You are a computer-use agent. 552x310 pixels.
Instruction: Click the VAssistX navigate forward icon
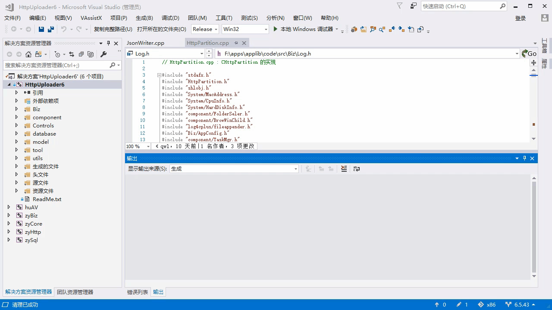(401, 29)
